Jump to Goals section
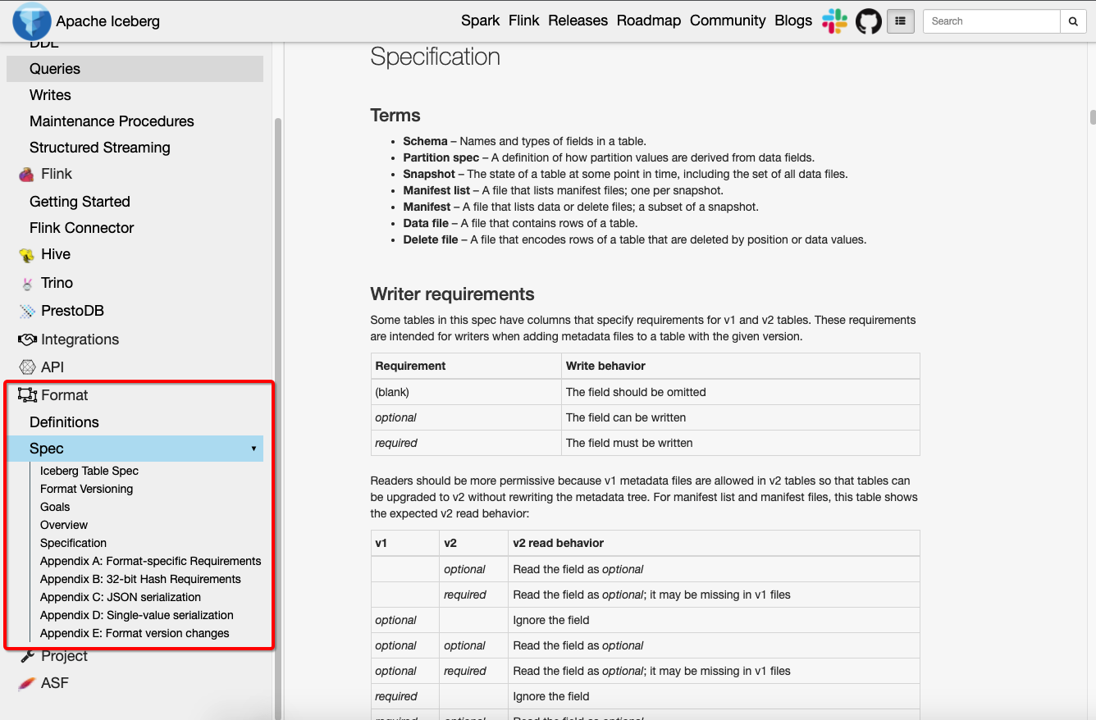 (x=55, y=507)
